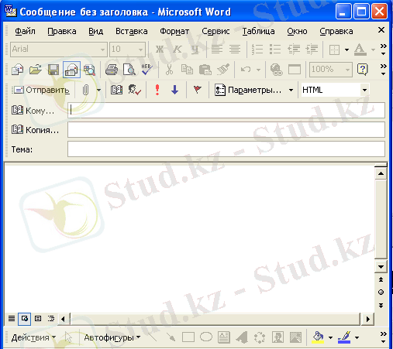Click the Кому... address book button

coord(33,111)
